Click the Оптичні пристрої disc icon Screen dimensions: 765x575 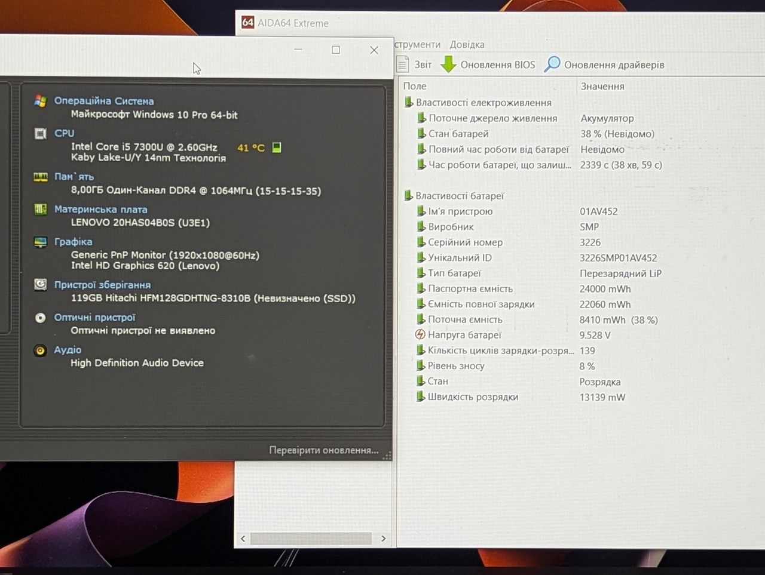(x=40, y=318)
